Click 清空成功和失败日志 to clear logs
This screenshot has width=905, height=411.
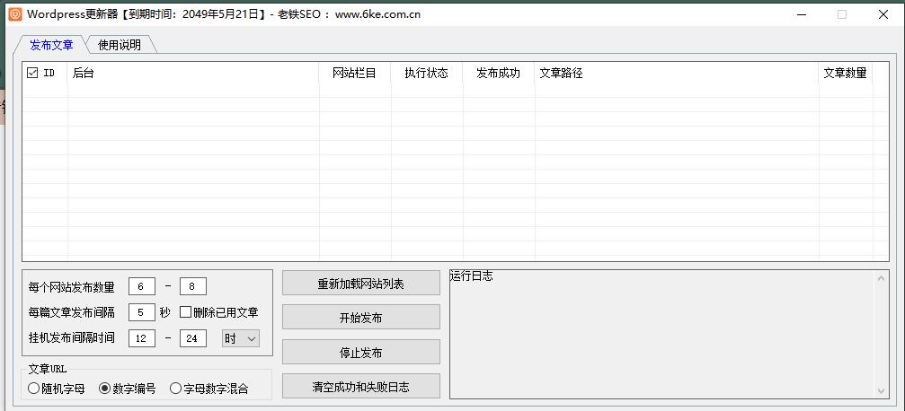(360, 387)
